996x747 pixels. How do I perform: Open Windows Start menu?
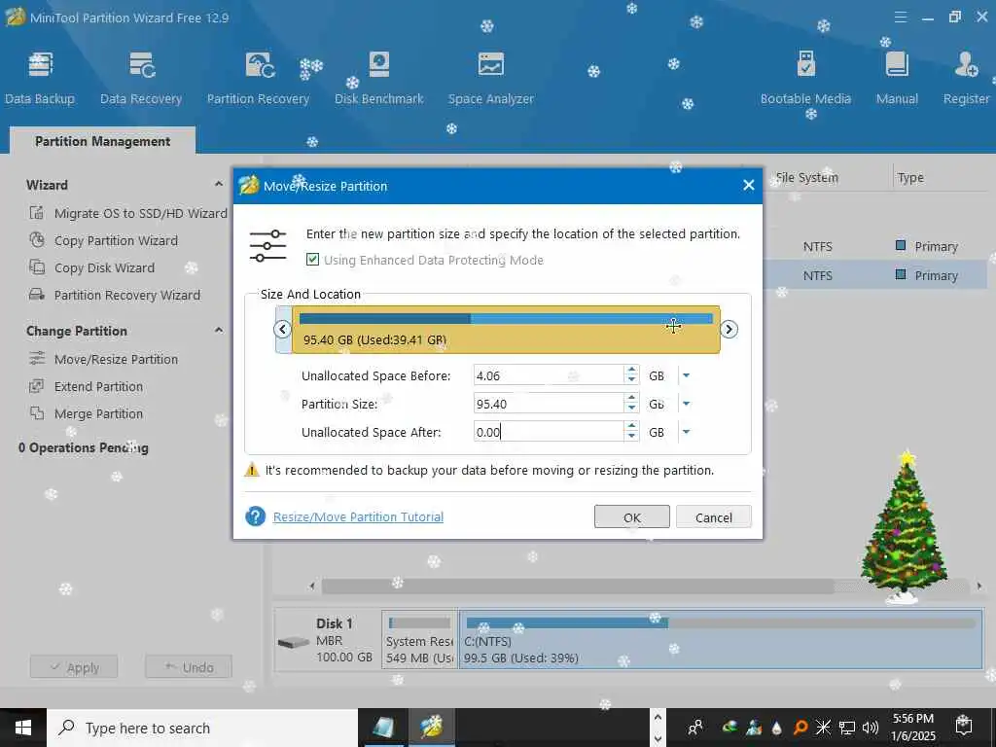click(23, 728)
